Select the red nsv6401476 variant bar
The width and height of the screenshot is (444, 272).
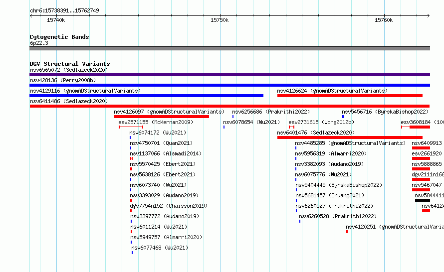tap(350, 137)
